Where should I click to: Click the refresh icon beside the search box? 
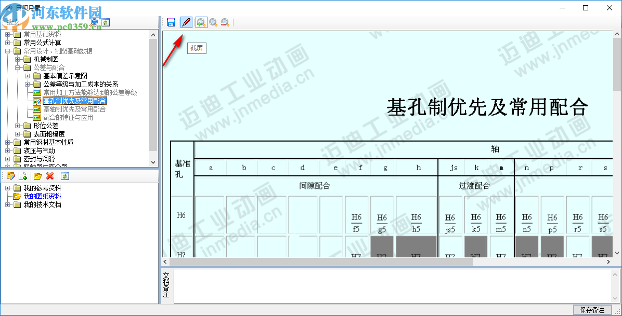click(106, 22)
